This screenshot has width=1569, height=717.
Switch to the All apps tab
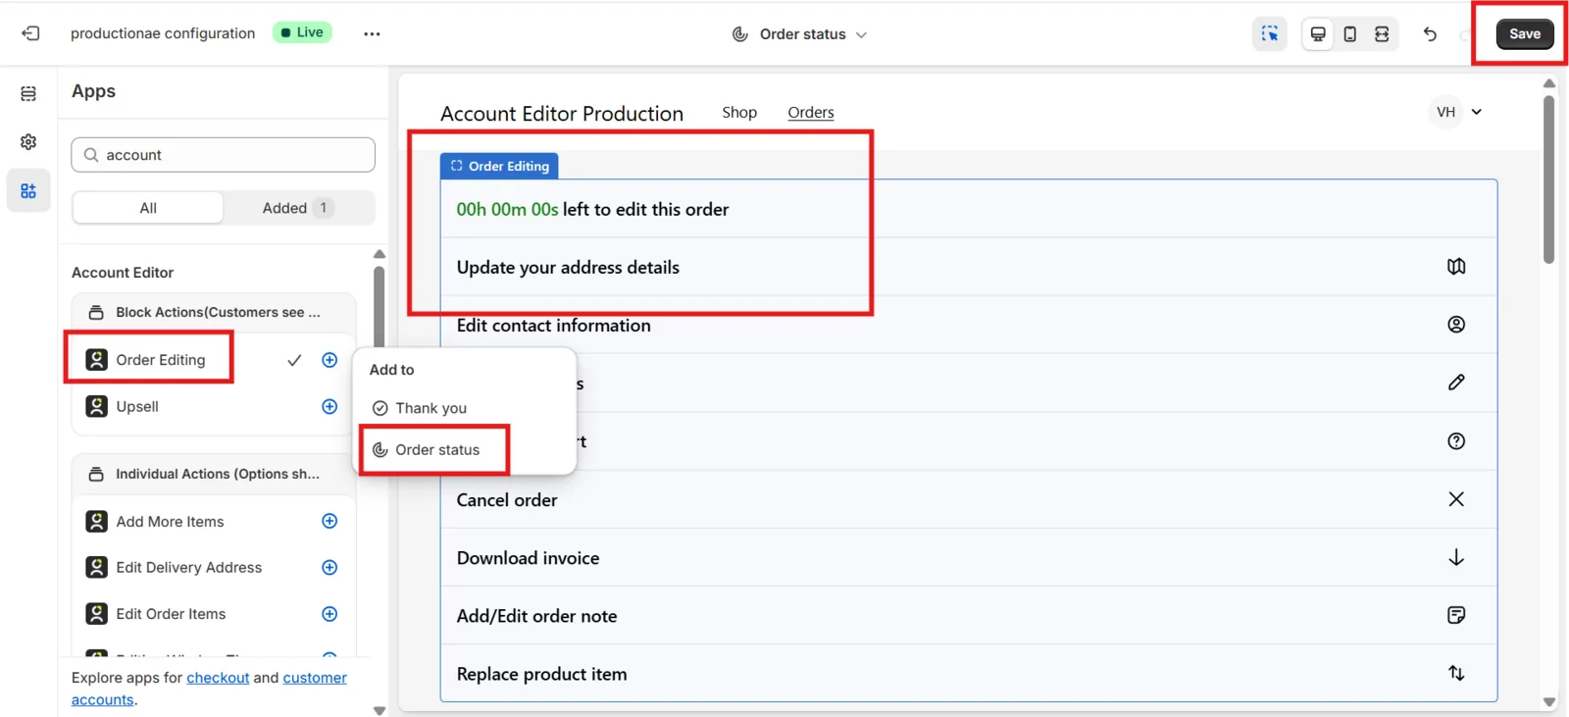(x=148, y=208)
